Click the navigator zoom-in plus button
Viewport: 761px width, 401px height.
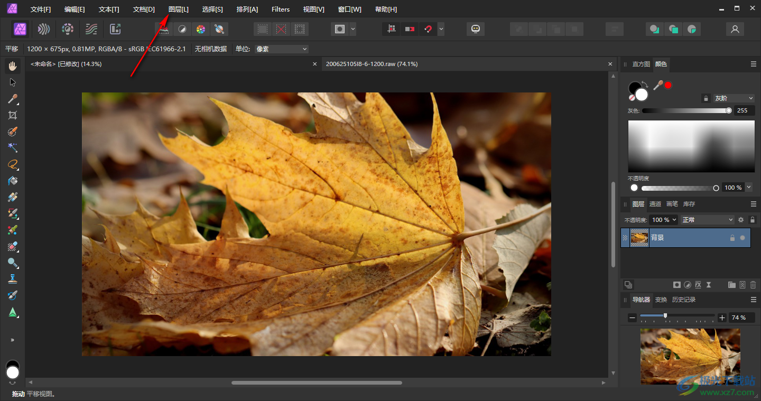pos(722,318)
